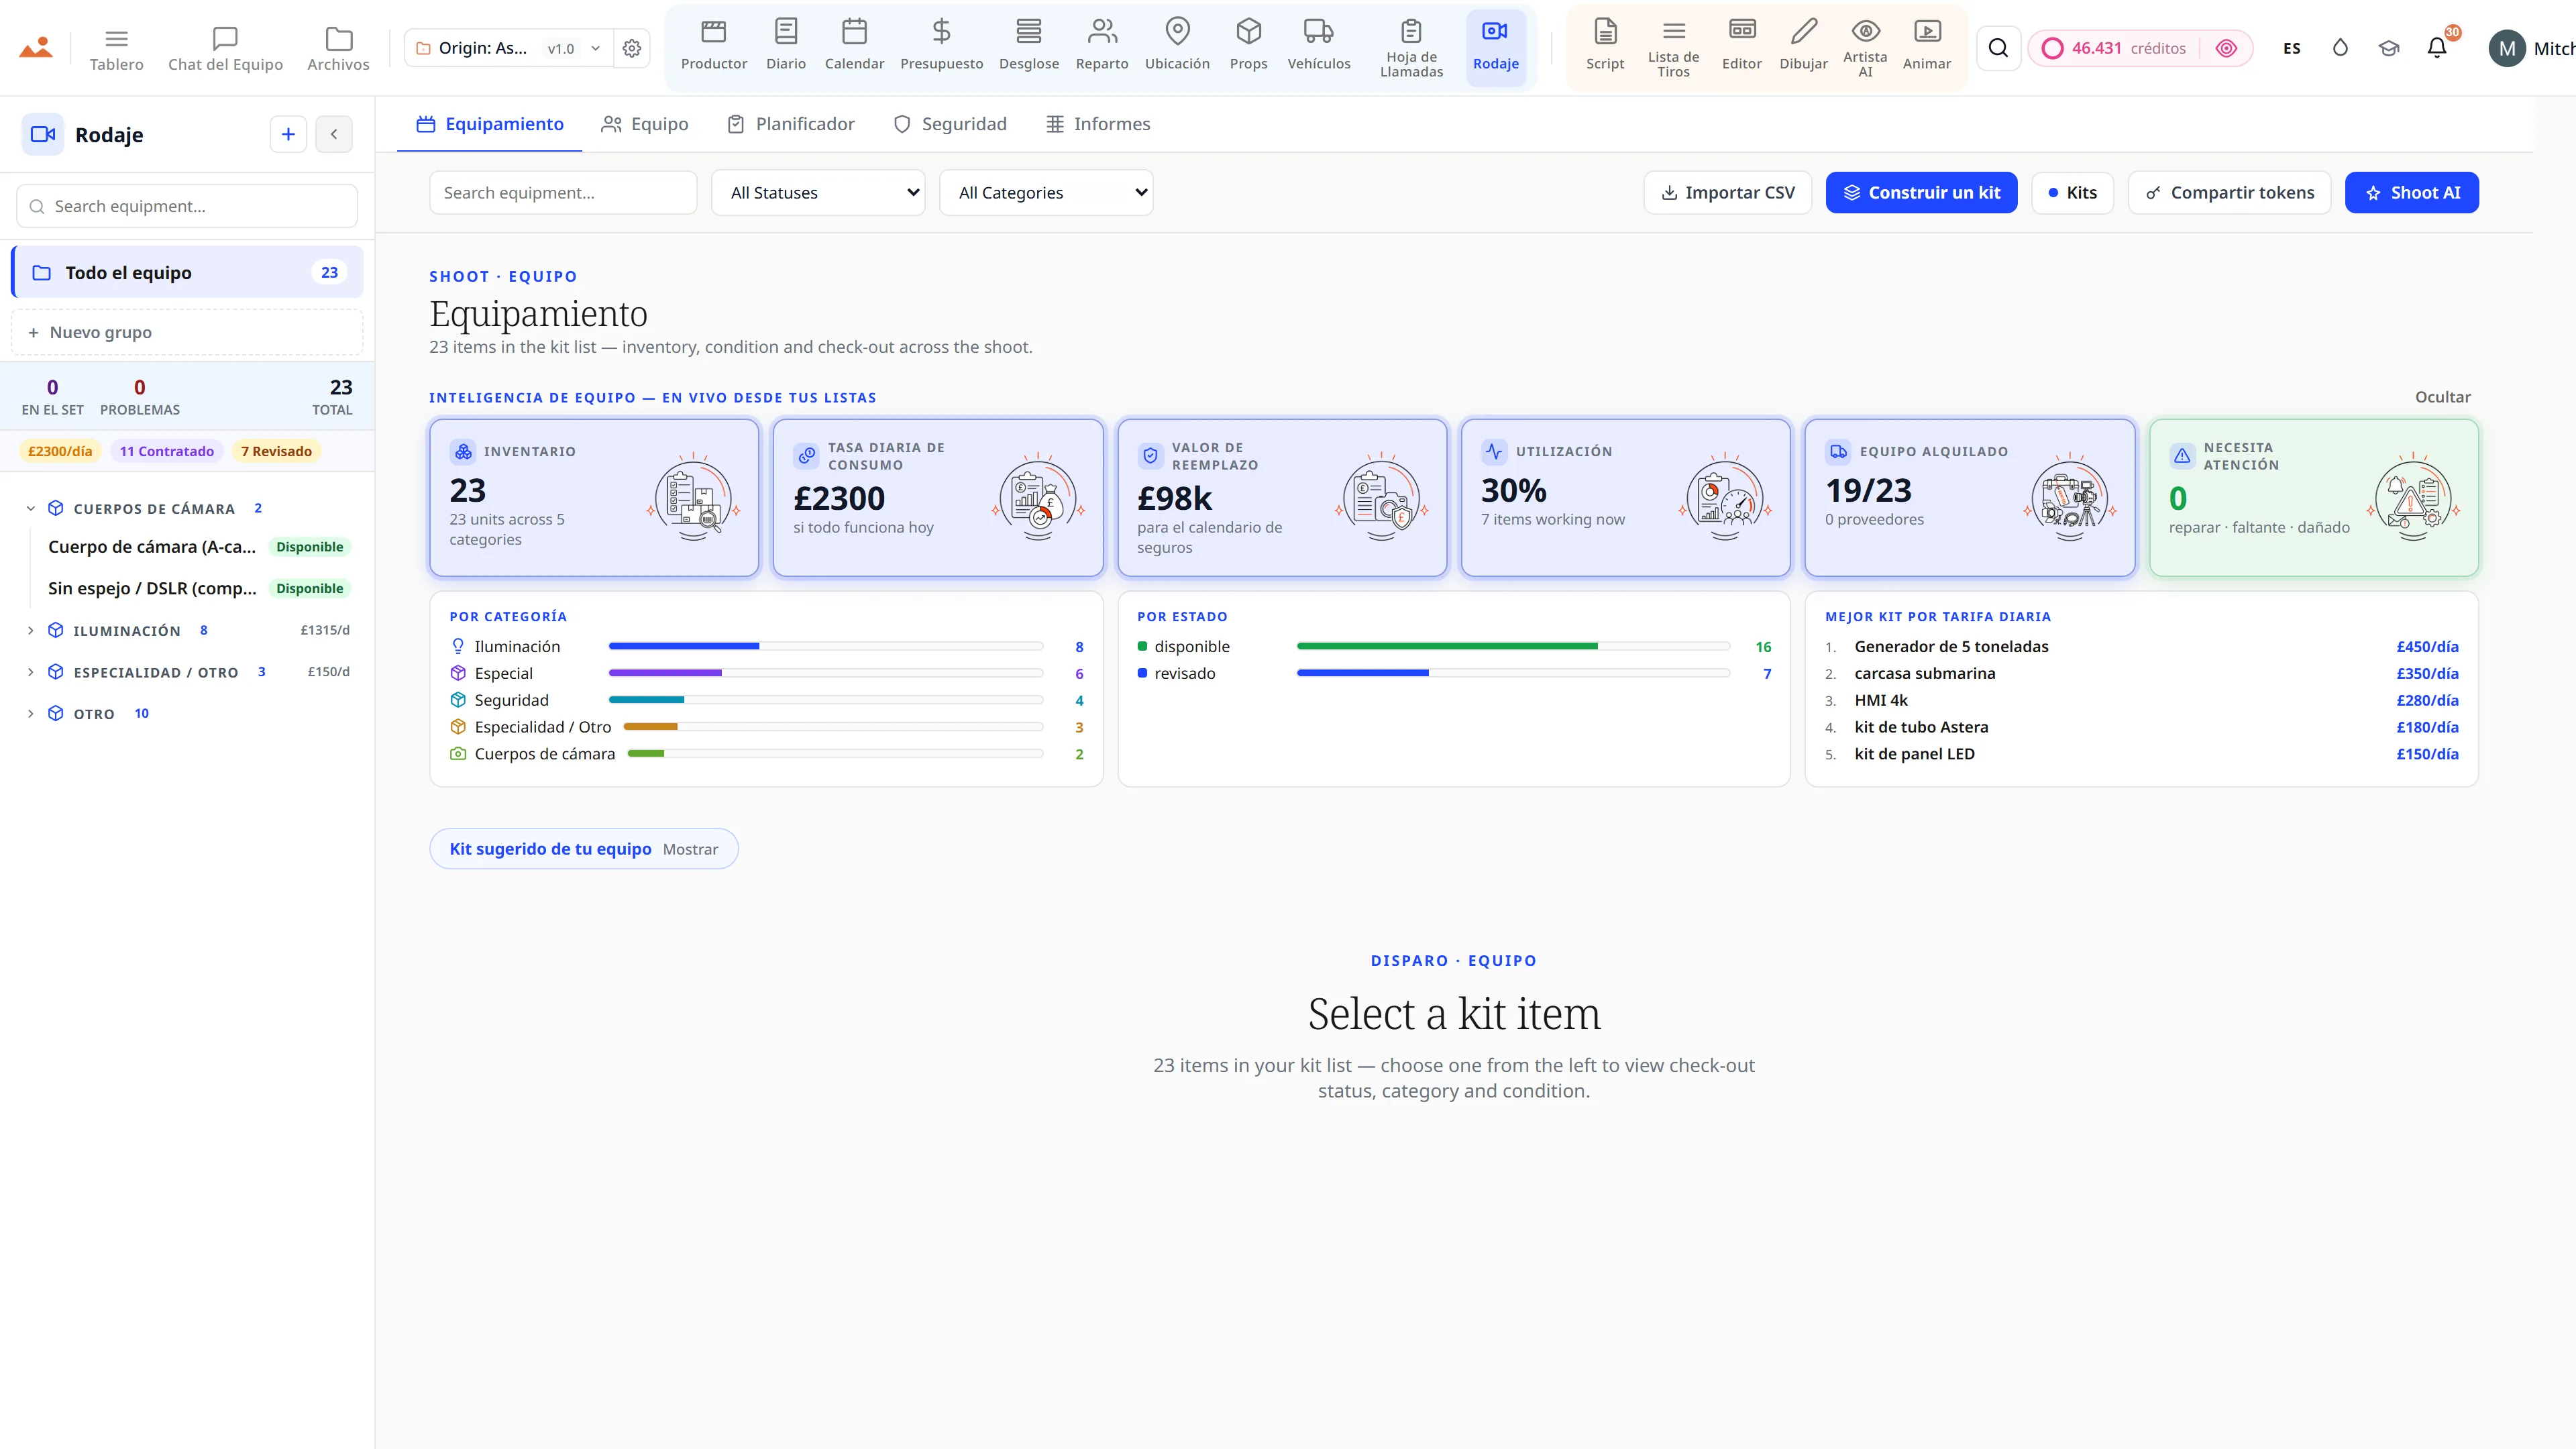Screen dimensions: 2576x1449
Task: Hide the equipment intelligence panel via Ocultar
Action: tap(2442, 397)
